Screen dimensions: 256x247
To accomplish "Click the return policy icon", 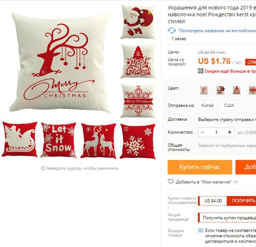I will [x=200, y=230].
